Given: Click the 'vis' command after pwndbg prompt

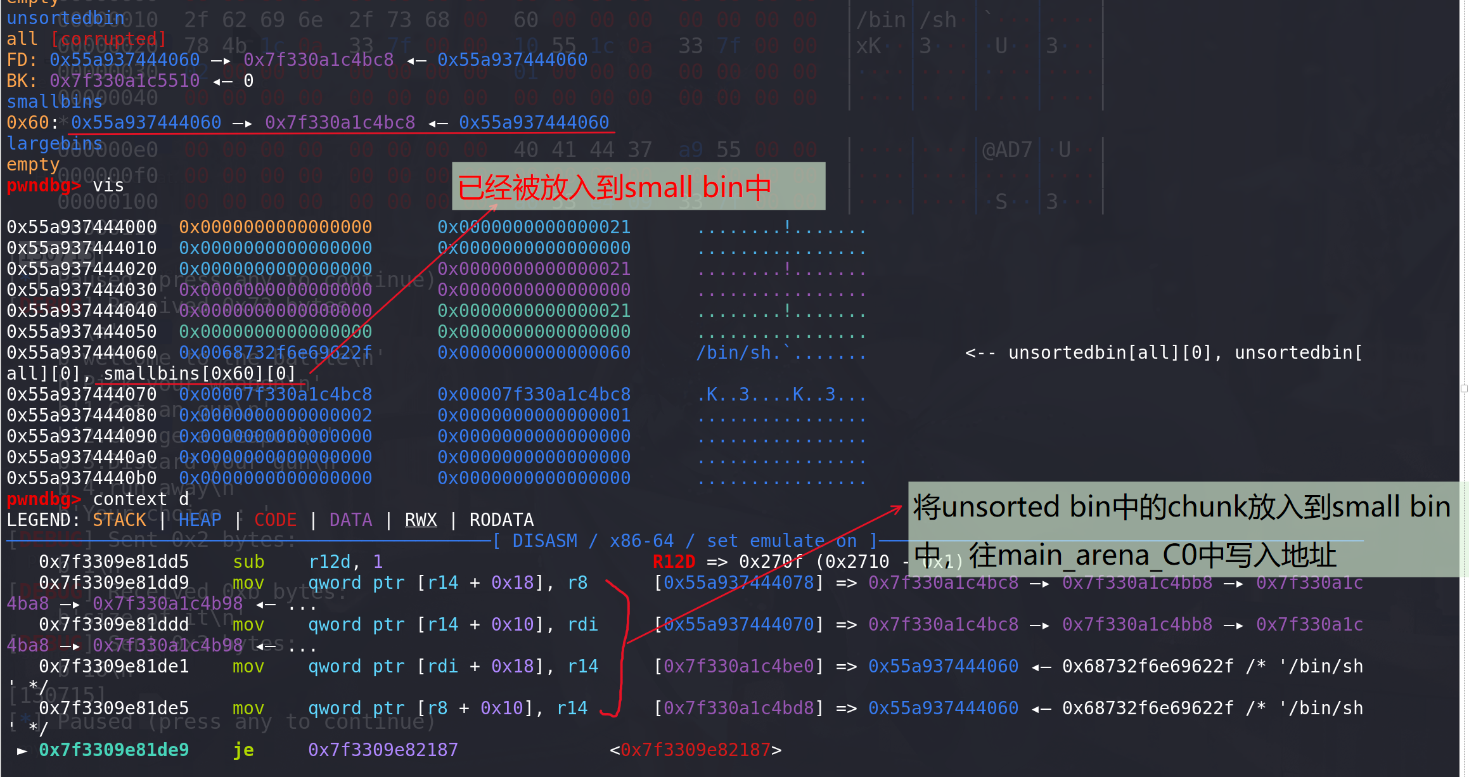Looking at the screenshot, I should 108,185.
